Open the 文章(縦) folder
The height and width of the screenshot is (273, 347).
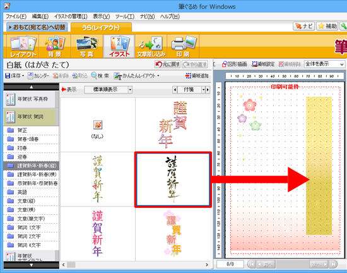coord(31,201)
